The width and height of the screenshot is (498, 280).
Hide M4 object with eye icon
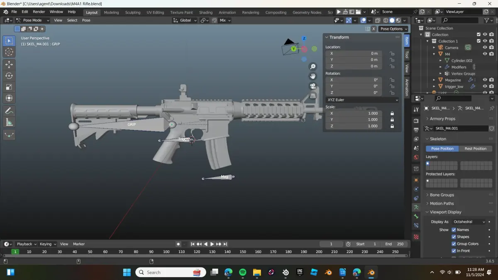coord(485,54)
